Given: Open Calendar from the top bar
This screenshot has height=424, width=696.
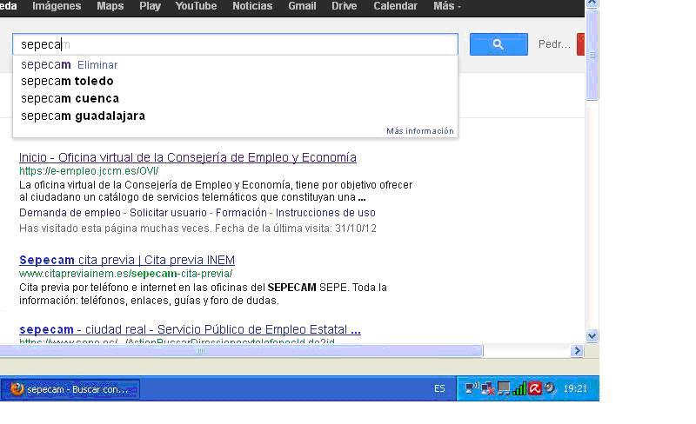Looking at the screenshot, I should coord(395,6).
